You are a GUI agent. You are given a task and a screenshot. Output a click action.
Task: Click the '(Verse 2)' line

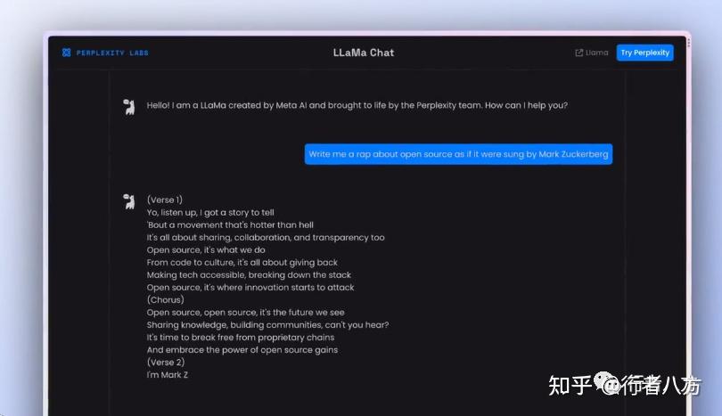tap(165, 363)
